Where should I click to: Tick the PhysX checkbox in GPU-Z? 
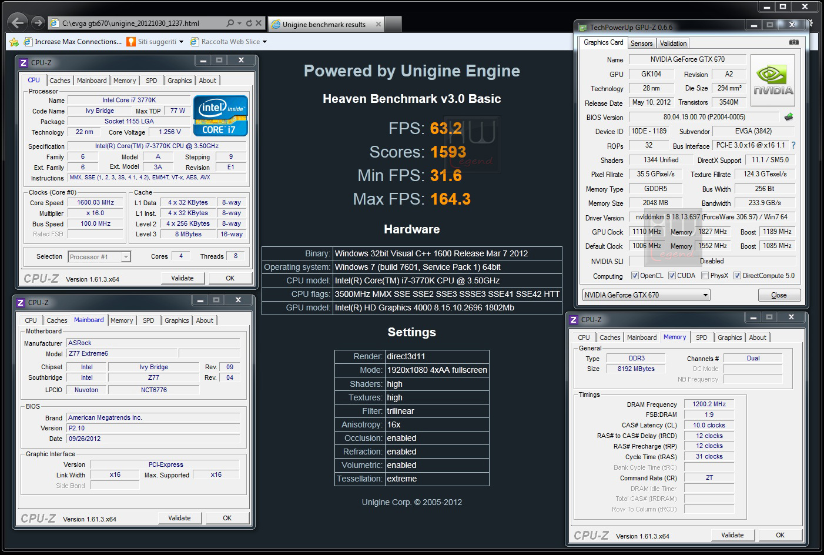(x=705, y=276)
